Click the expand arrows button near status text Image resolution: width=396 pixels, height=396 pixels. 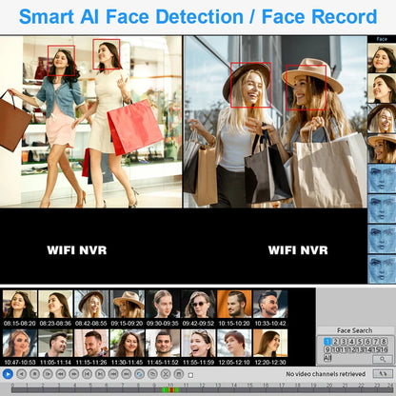click(383, 374)
